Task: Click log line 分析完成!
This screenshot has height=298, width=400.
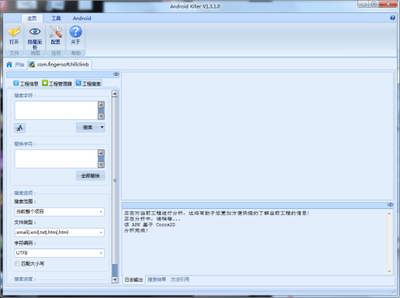Action: pyautogui.click(x=136, y=231)
